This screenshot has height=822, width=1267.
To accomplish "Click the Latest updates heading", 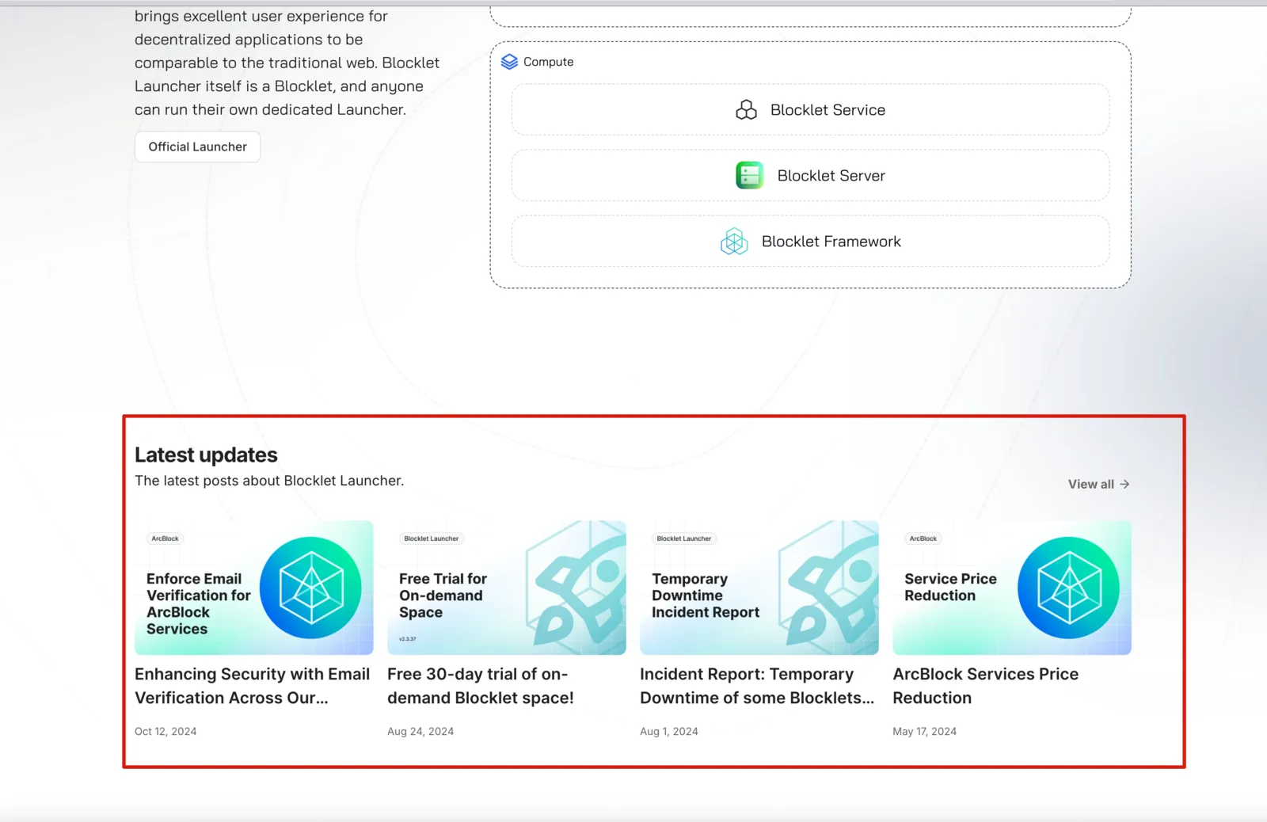I will tap(206, 455).
